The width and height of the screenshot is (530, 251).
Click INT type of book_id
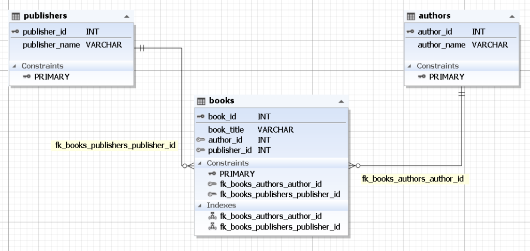coord(264,117)
